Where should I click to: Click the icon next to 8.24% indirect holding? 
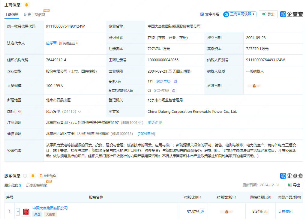pyautogui.click(x=266, y=211)
